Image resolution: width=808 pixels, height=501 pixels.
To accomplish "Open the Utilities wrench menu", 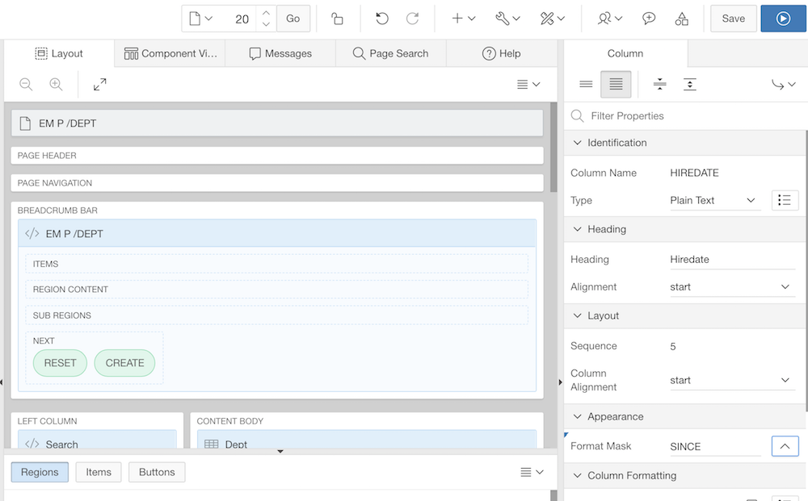I will (507, 19).
